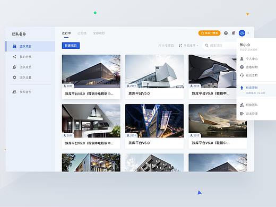Toggle the caret beside the user avatar
This screenshot has height=207, width=276.
click(x=248, y=33)
